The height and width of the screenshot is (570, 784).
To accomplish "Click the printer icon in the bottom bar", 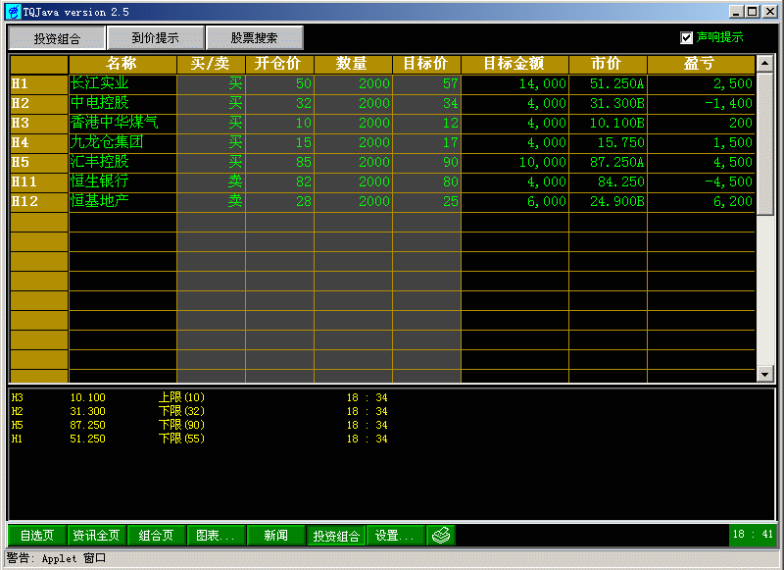I will (x=441, y=535).
